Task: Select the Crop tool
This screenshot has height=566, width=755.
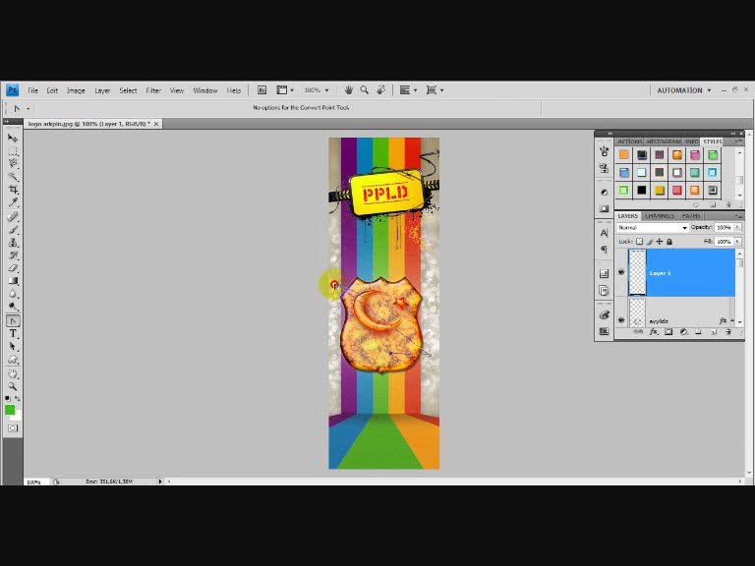Action: (13, 190)
